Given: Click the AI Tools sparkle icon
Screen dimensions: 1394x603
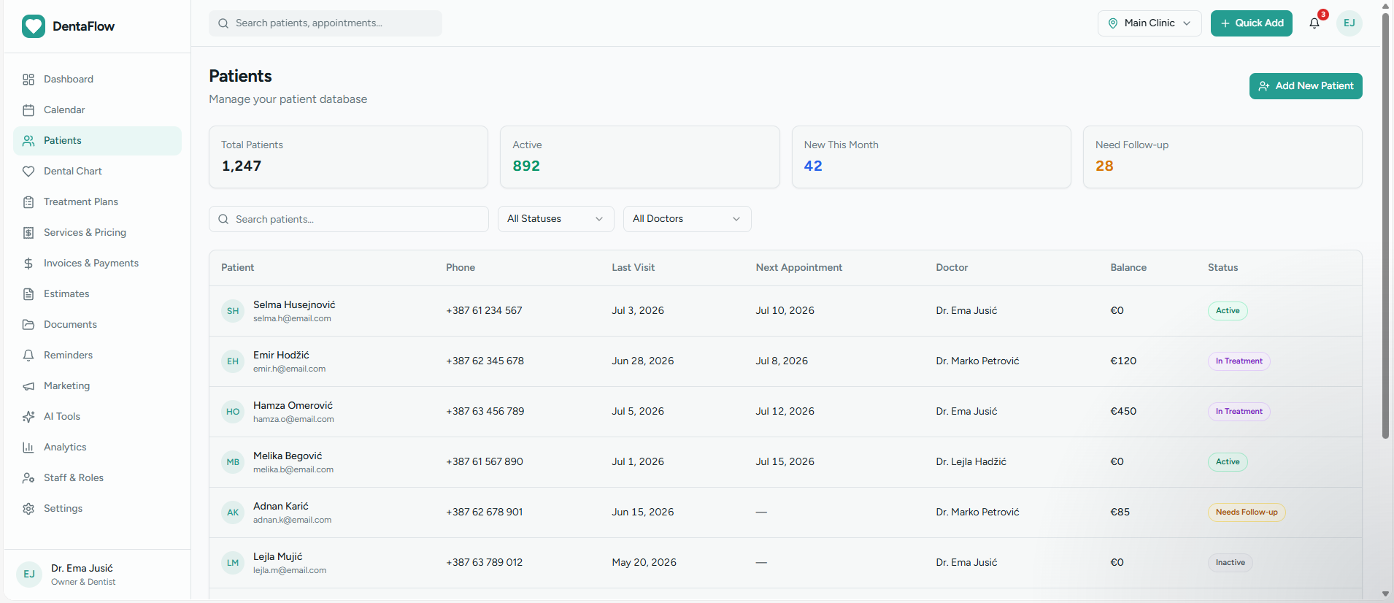Looking at the screenshot, I should point(28,417).
